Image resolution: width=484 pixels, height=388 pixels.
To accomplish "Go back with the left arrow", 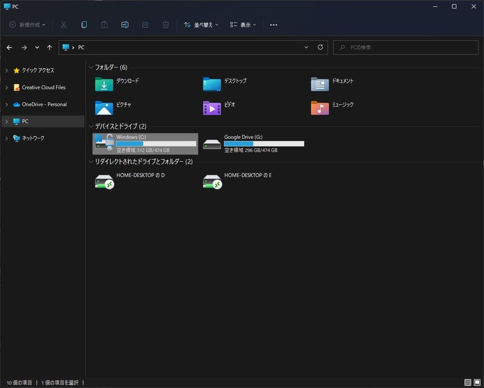I will coord(9,48).
